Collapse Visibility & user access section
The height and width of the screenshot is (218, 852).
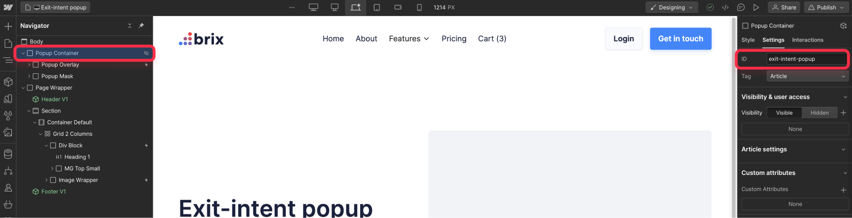coord(845,97)
